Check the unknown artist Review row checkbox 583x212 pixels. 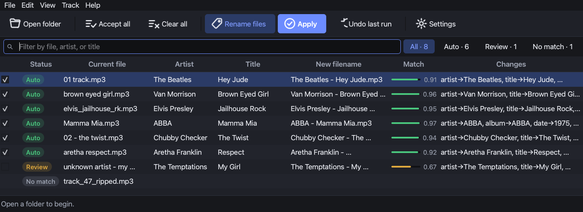point(5,167)
